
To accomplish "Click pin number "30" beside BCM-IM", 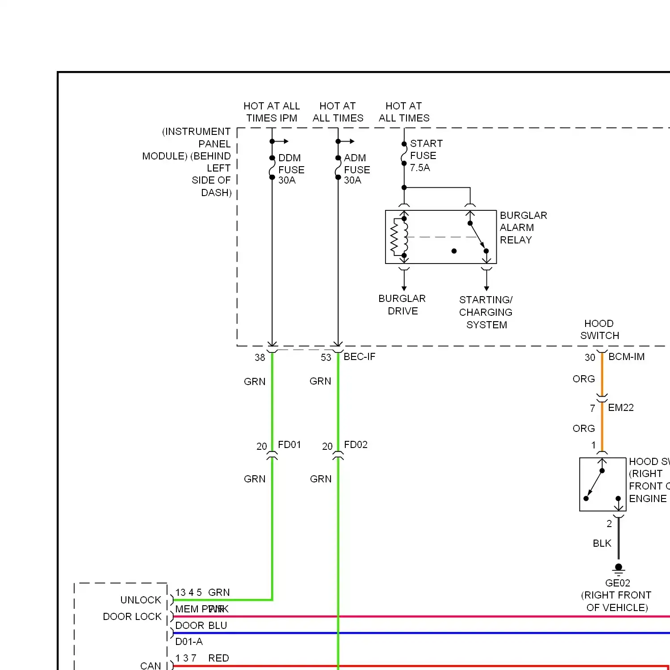I will coord(590,357).
